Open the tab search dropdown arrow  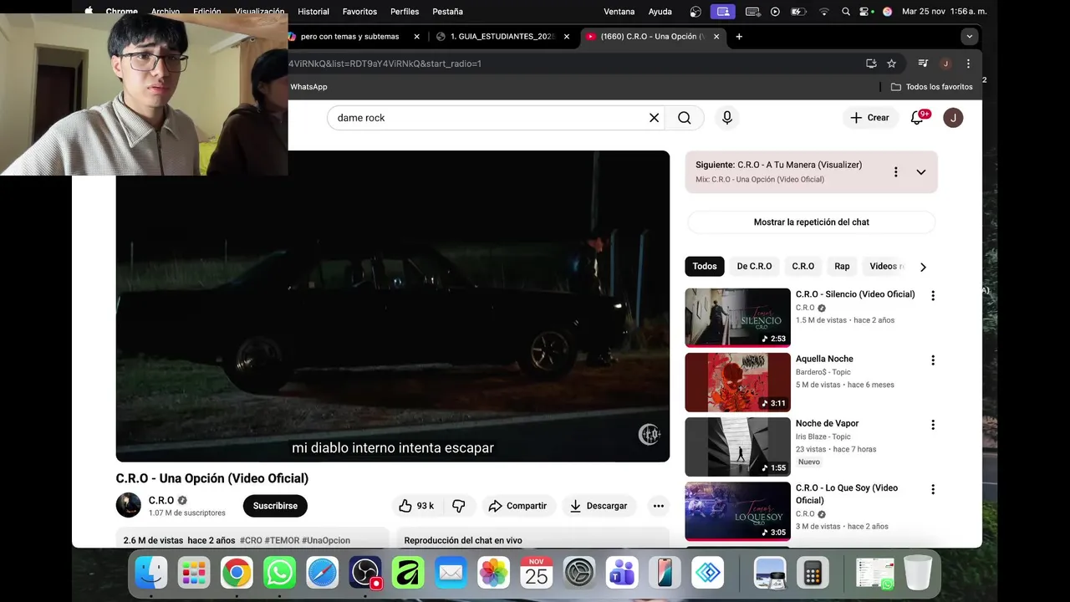(x=970, y=37)
